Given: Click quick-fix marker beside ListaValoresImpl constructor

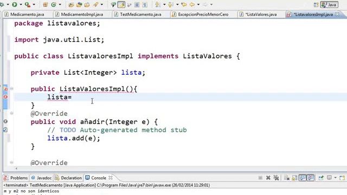Looking at the screenshot, I should click(x=5, y=89).
